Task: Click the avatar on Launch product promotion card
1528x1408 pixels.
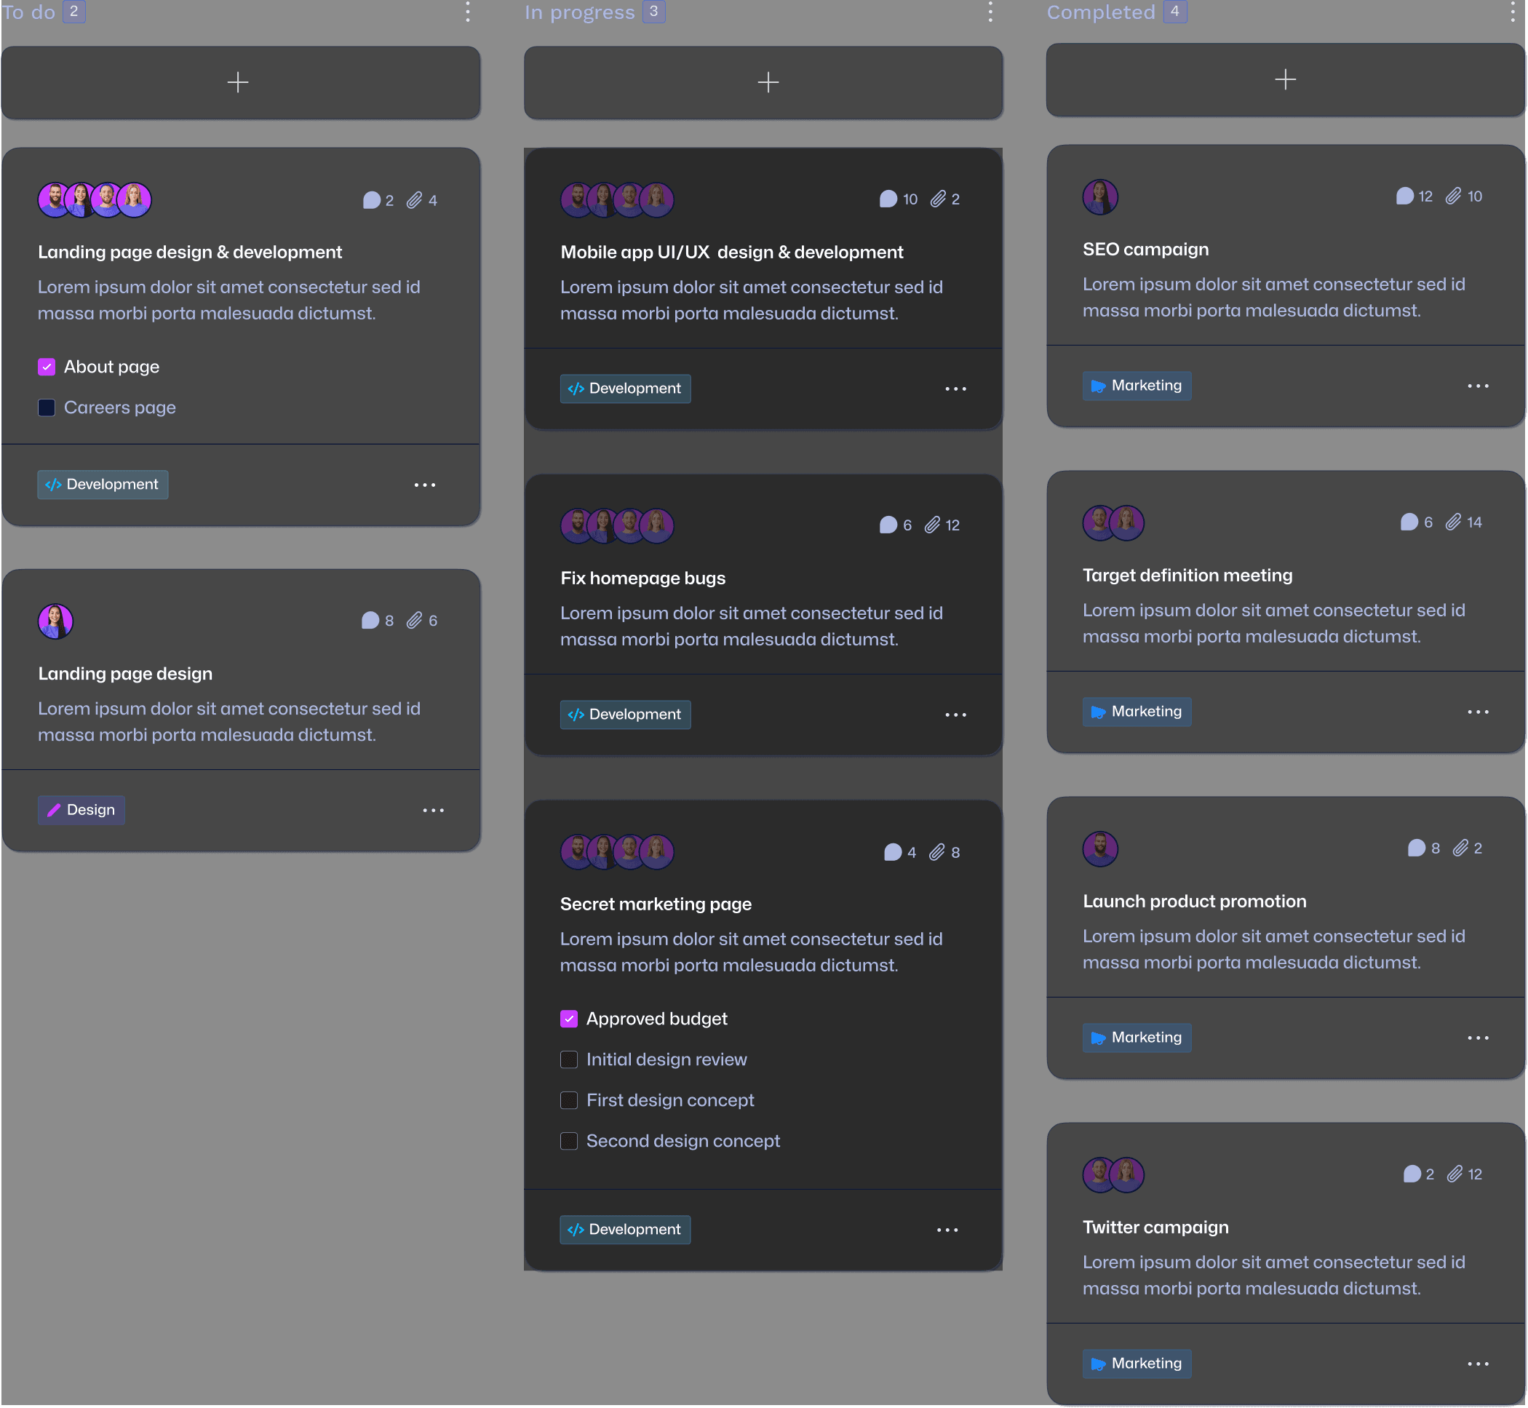Action: pos(1100,848)
